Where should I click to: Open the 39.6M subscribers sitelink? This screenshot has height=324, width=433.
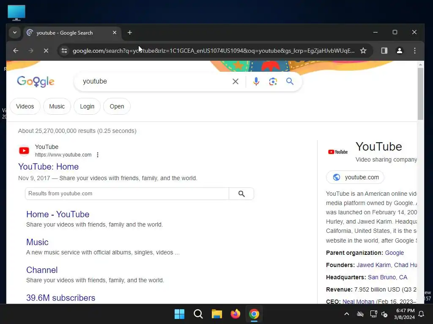pos(61,298)
